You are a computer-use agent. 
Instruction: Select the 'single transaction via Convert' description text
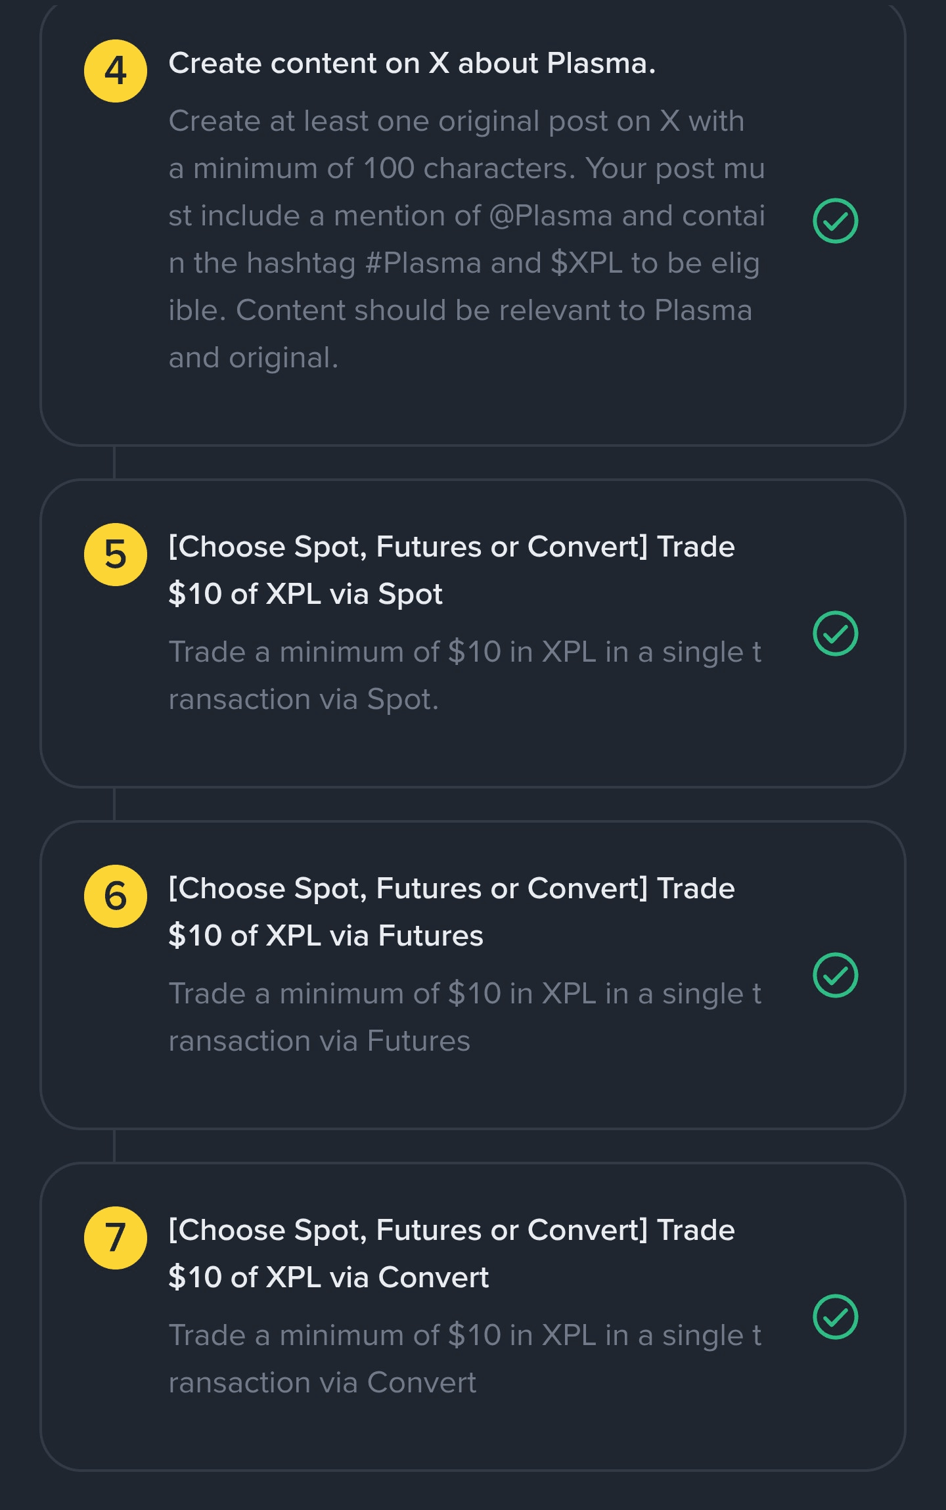click(465, 1359)
